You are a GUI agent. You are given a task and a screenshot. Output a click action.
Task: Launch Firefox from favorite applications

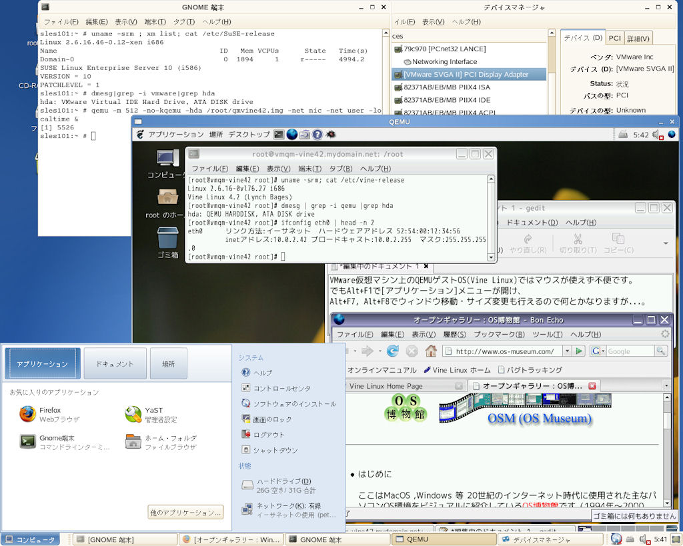click(27, 414)
